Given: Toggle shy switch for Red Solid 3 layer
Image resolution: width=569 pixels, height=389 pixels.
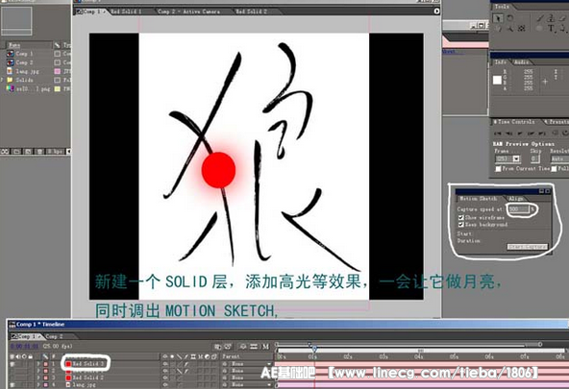Looking at the screenshot, I should click(x=164, y=364).
